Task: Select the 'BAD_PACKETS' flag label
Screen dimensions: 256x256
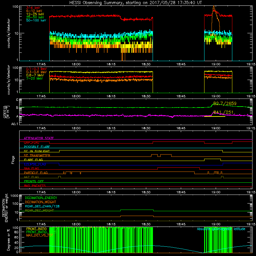Action: (x=35, y=186)
